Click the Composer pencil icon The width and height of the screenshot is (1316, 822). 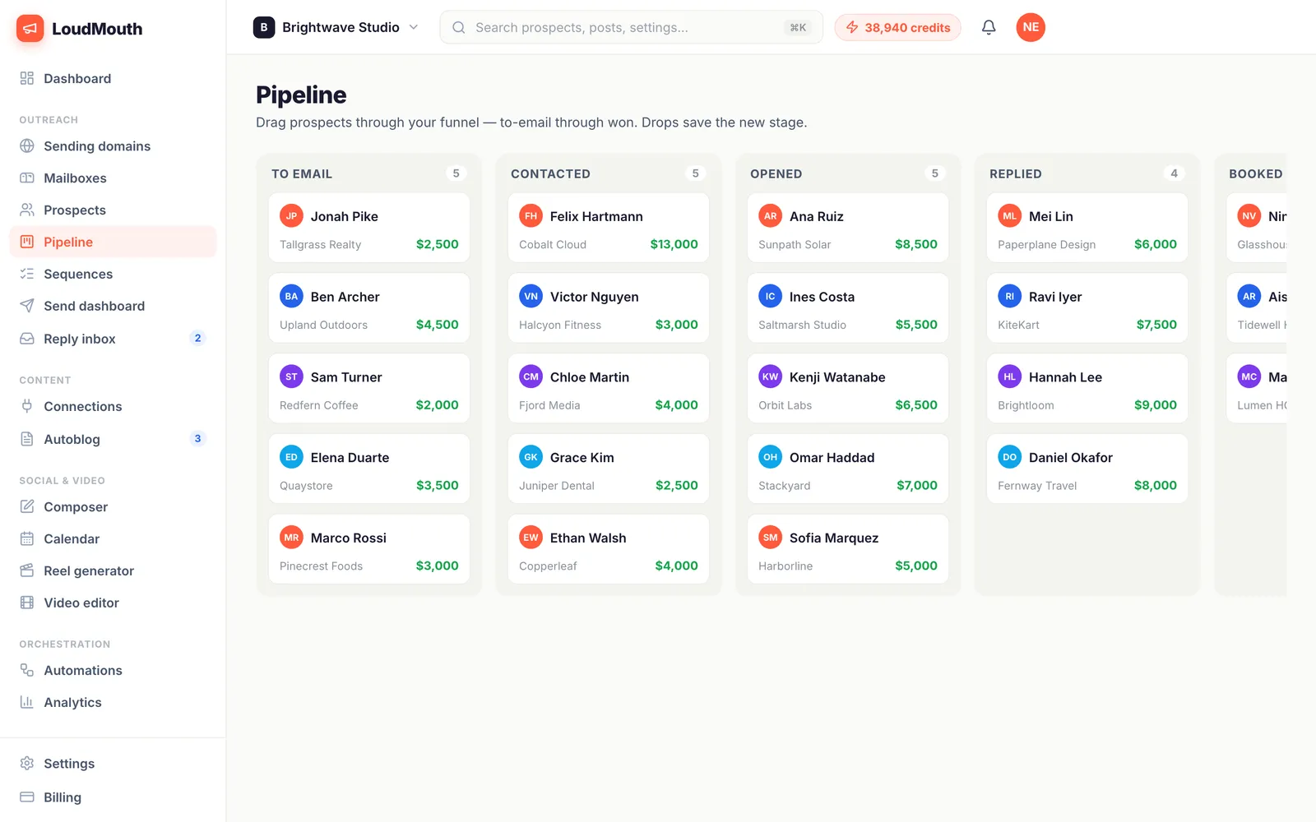27,506
